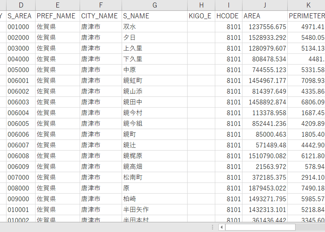Click the sheet tab split handle dots
This screenshot has height=232, width=325.
[x=212, y=227]
